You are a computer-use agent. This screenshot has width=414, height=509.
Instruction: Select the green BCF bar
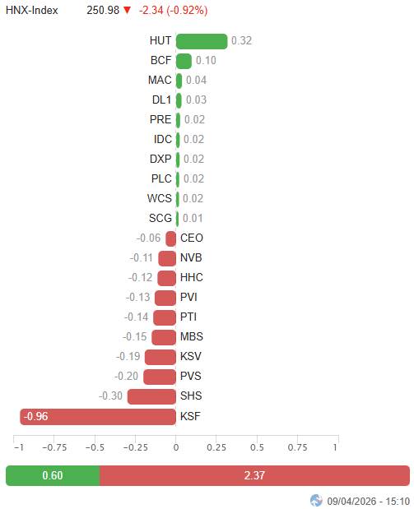(184, 61)
